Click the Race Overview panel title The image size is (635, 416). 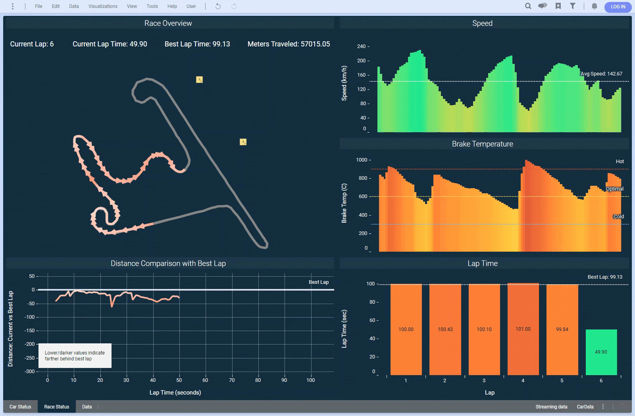coord(168,23)
